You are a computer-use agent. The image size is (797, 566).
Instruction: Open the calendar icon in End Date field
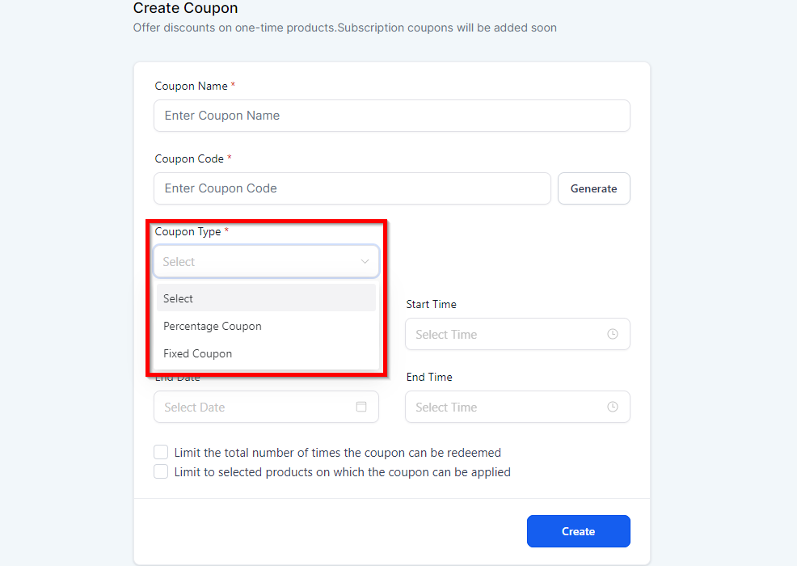click(x=361, y=407)
